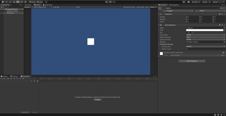The image size is (226, 116).
Task: Toggle Mute Audio
Action: click(x=140, y=7)
